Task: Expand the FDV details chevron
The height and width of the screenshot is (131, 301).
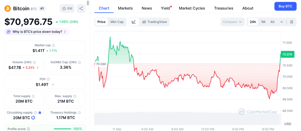Action: (x=53, y=84)
